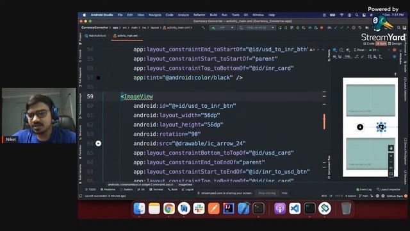Zoom out the layout preview with minus
The image size is (410, 231).
click(x=391, y=162)
